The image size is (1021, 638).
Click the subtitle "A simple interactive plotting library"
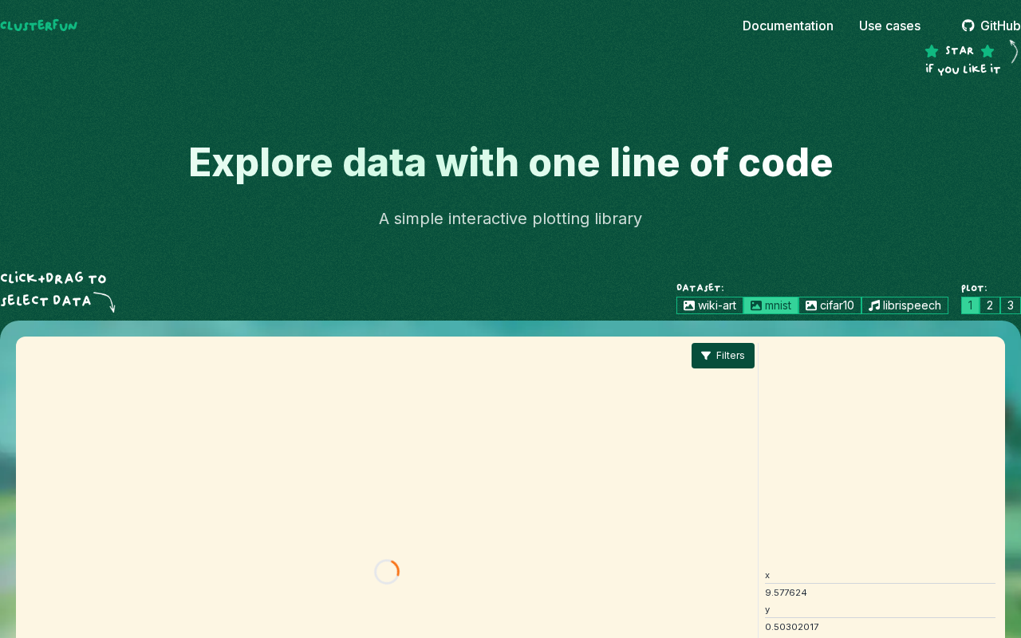pos(510,219)
